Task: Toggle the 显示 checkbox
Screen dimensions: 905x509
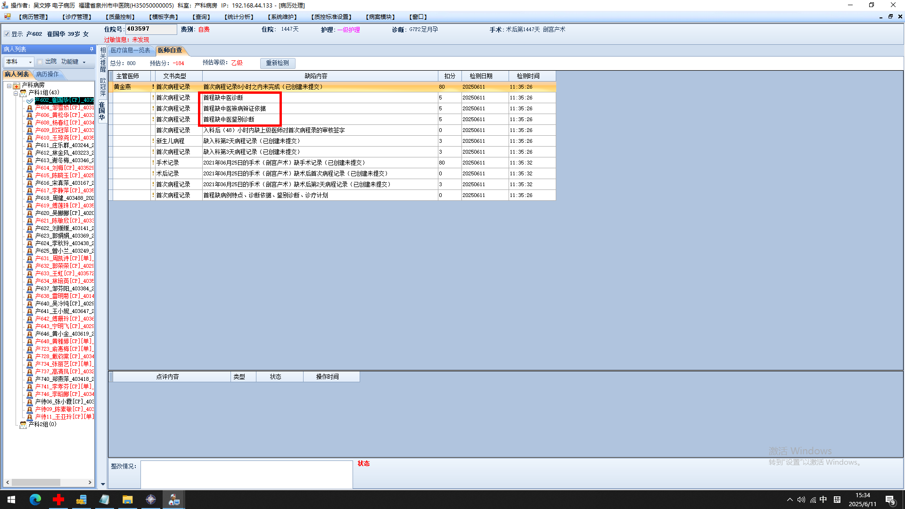Action: (x=7, y=34)
